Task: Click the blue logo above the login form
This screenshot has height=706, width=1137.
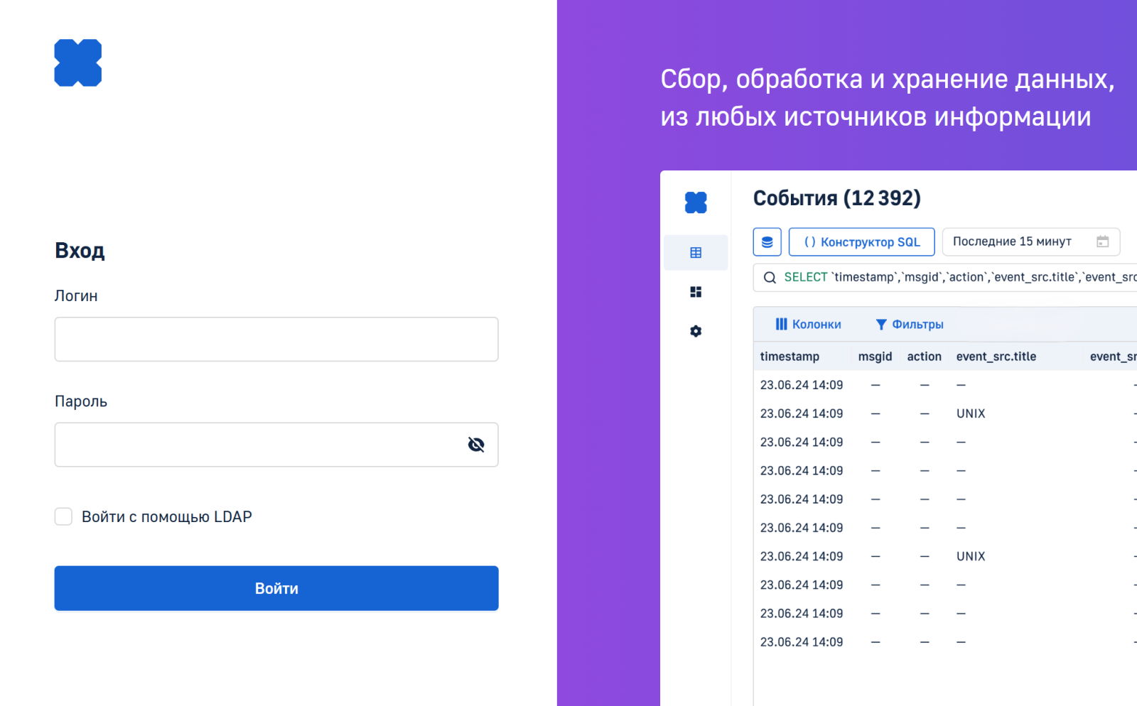Action: (x=78, y=63)
